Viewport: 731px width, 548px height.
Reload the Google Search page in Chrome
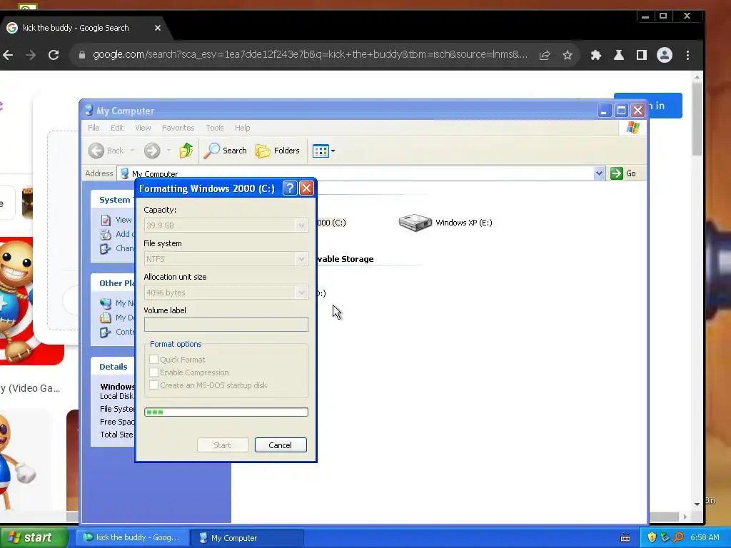coord(54,55)
